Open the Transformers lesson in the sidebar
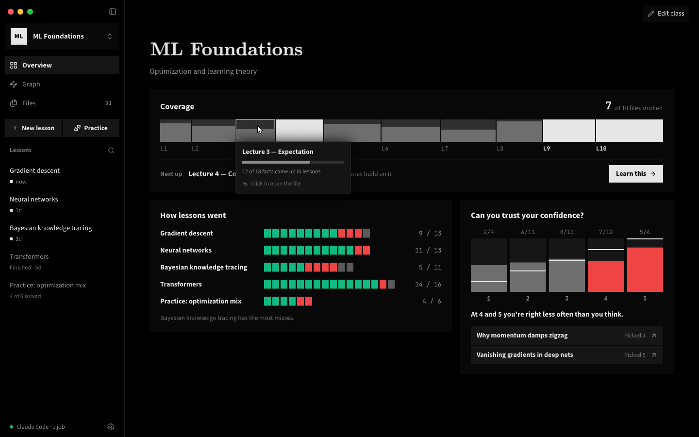Image resolution: width=699 pixels, height=437 pixels. click(62, 261)
